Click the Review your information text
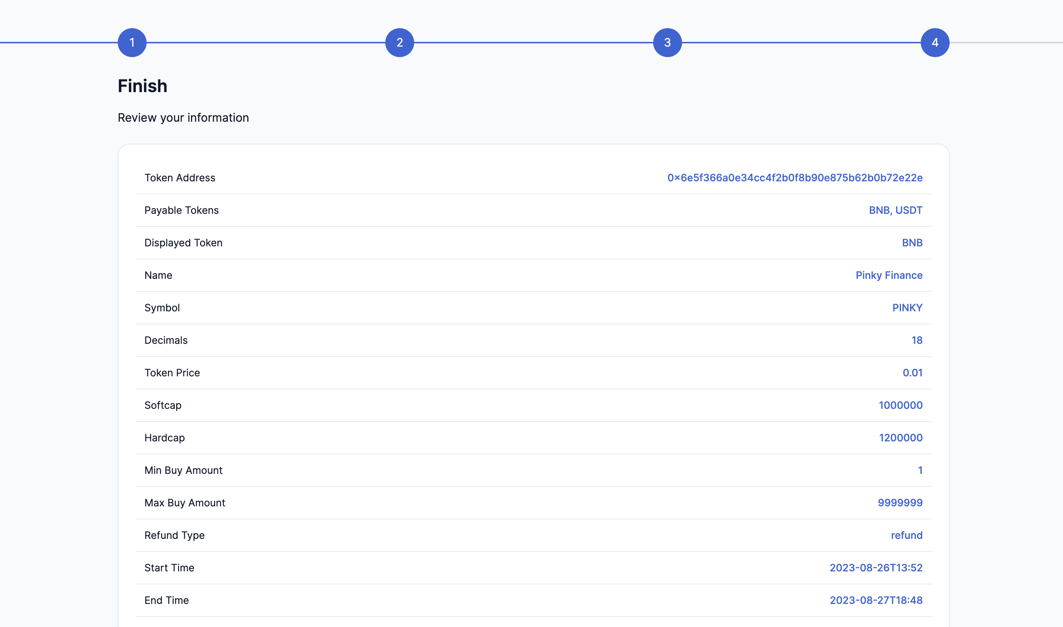The width and height of the screenshot is (1063, 627). tap(183, 118)
